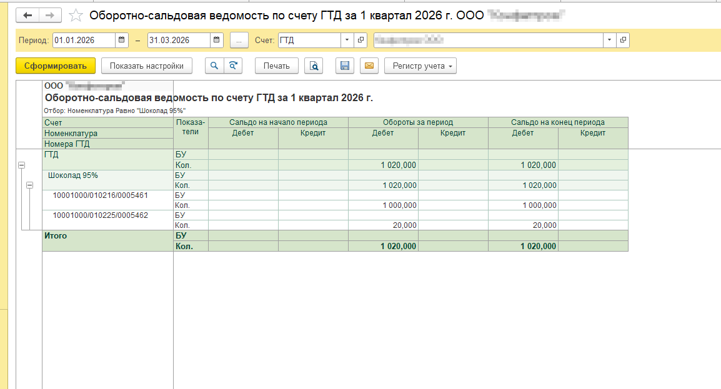Click the Сальдо на начало периода header
Viewport: 721px width, 389px height.
pyautogui.click(x=278, y=122)
